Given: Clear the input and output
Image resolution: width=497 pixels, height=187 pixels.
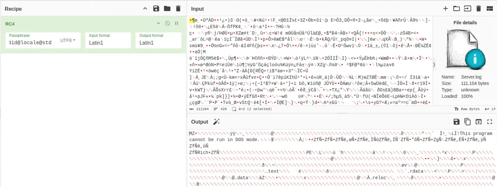Looking at the screenshot, I should (478, 8).
